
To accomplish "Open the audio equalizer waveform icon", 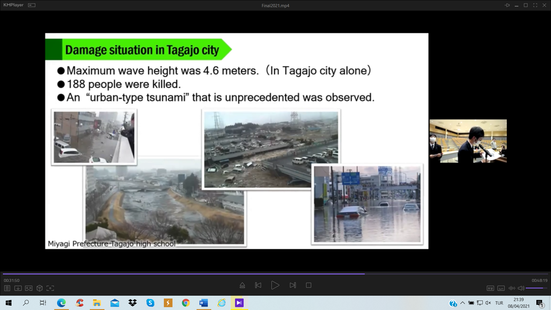I will pyautogui.click(x=512, y=288).
